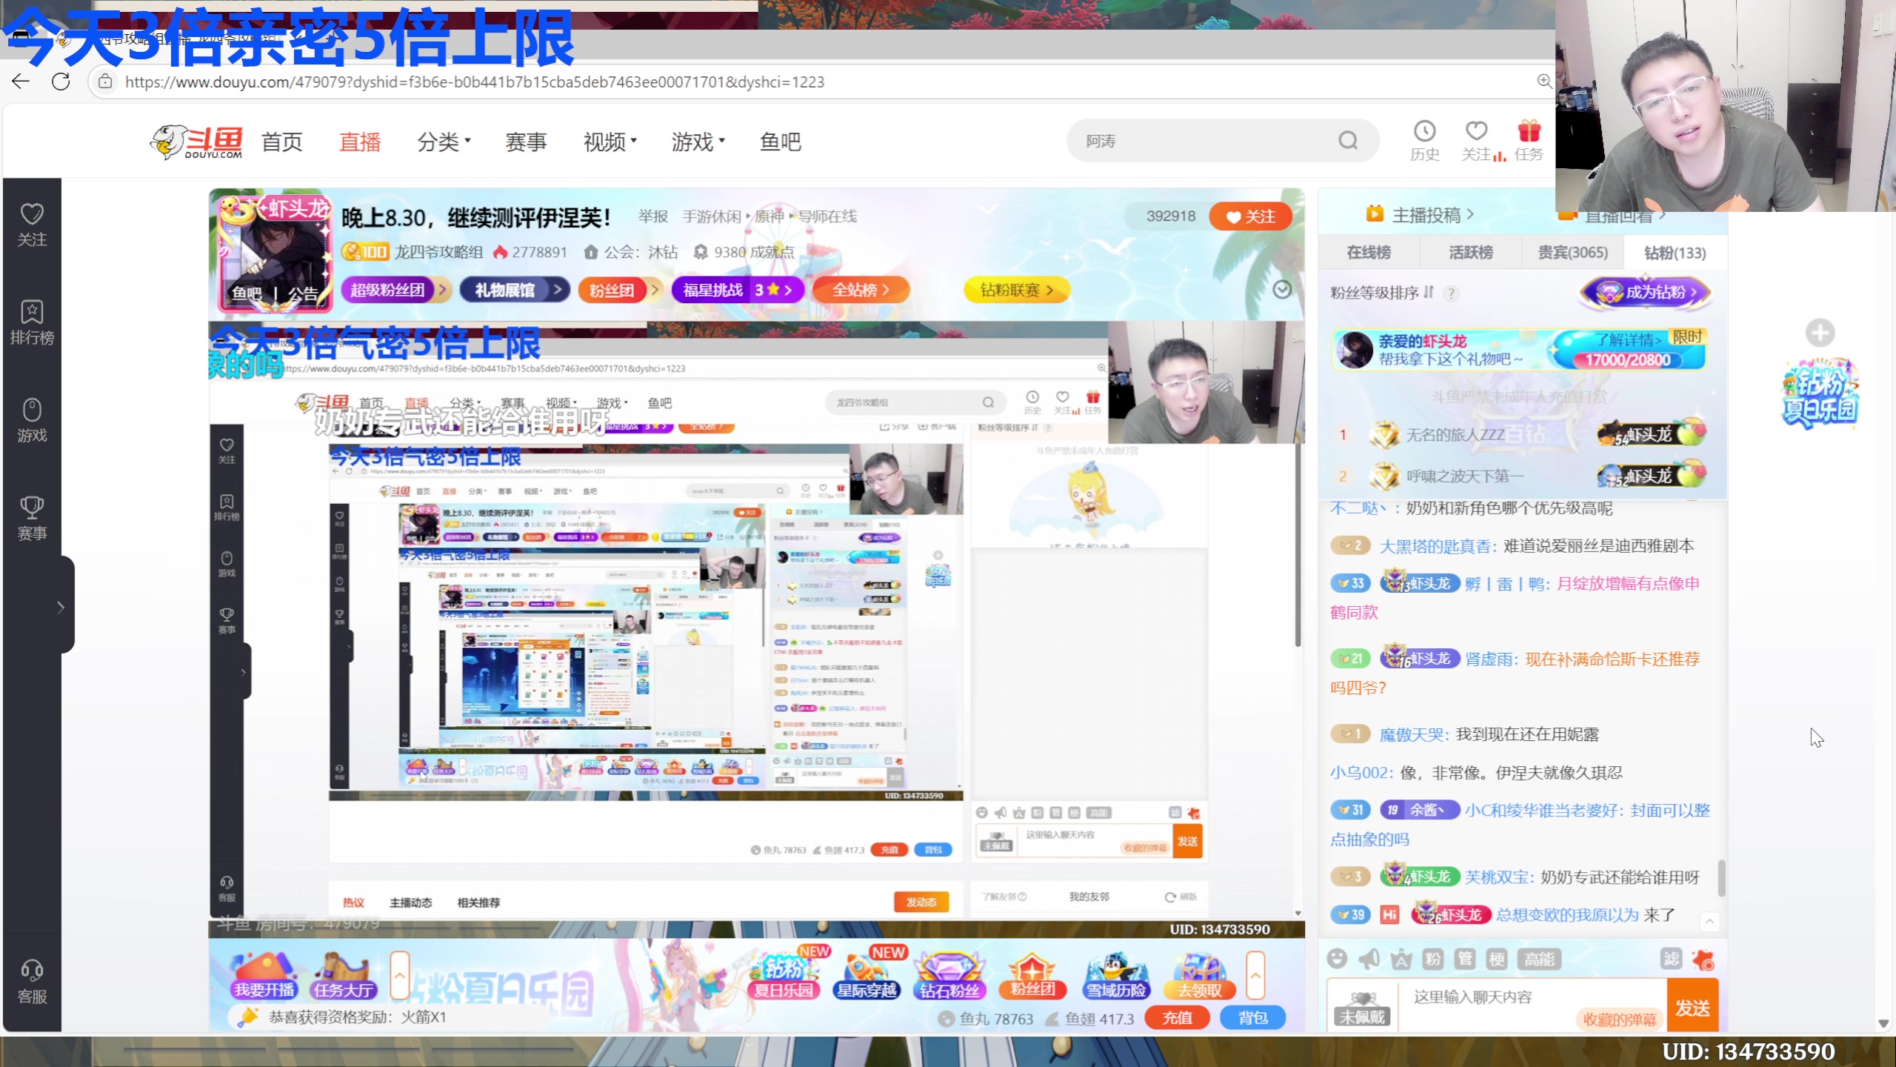The image size is (1896, 1067).
Task: Click the 背包 backpack button
Action: [1252, 1017]
